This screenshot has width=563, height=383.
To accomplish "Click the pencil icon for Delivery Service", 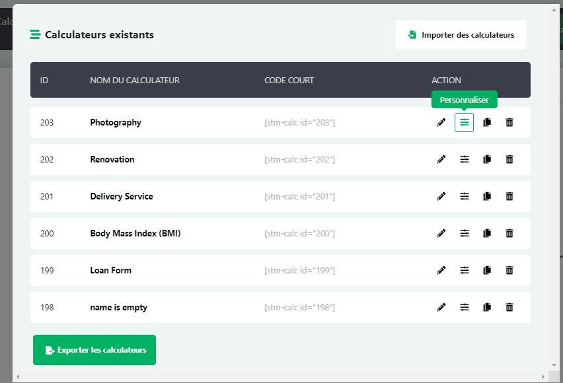I will (x=441, y=197).
